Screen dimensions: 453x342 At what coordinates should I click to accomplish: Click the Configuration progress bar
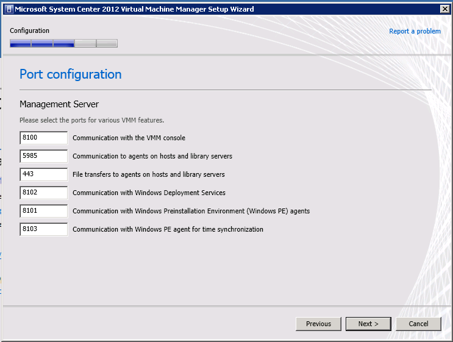tap(63, 43)
